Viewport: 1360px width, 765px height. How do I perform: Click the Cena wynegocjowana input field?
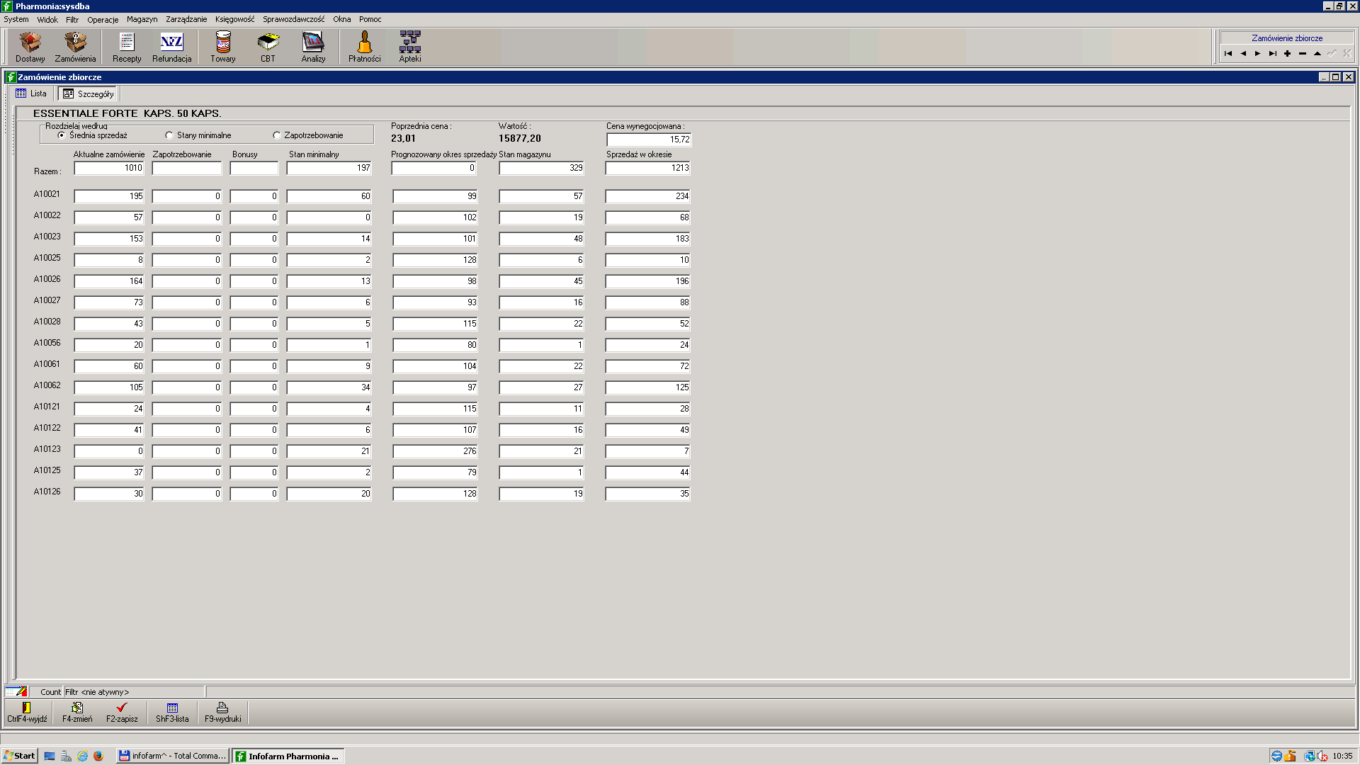648,140
